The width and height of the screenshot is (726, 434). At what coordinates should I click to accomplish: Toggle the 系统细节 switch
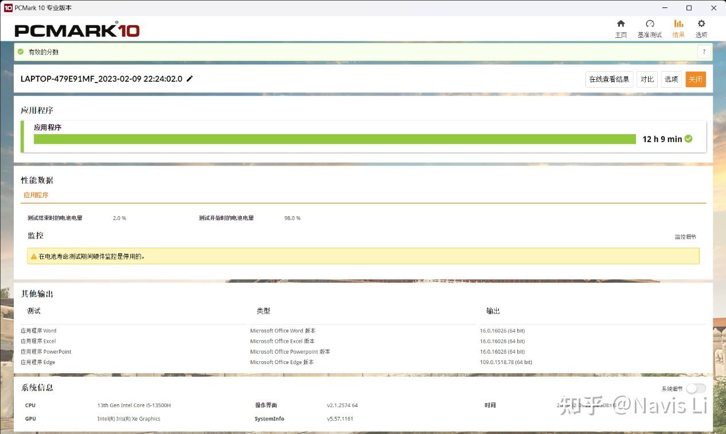696,389
